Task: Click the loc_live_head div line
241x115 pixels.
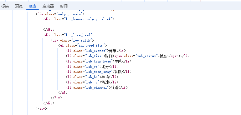Action: pos(69,35)
